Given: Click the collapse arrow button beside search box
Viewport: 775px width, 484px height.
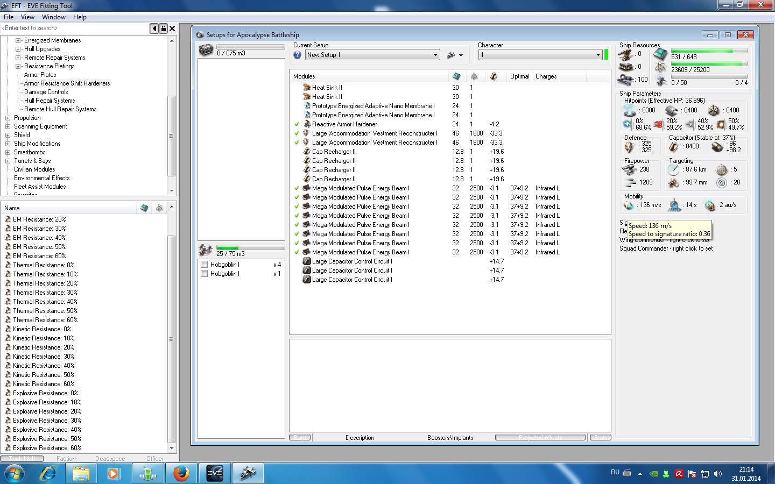Looking at the screenshot, I should (154, 29).
